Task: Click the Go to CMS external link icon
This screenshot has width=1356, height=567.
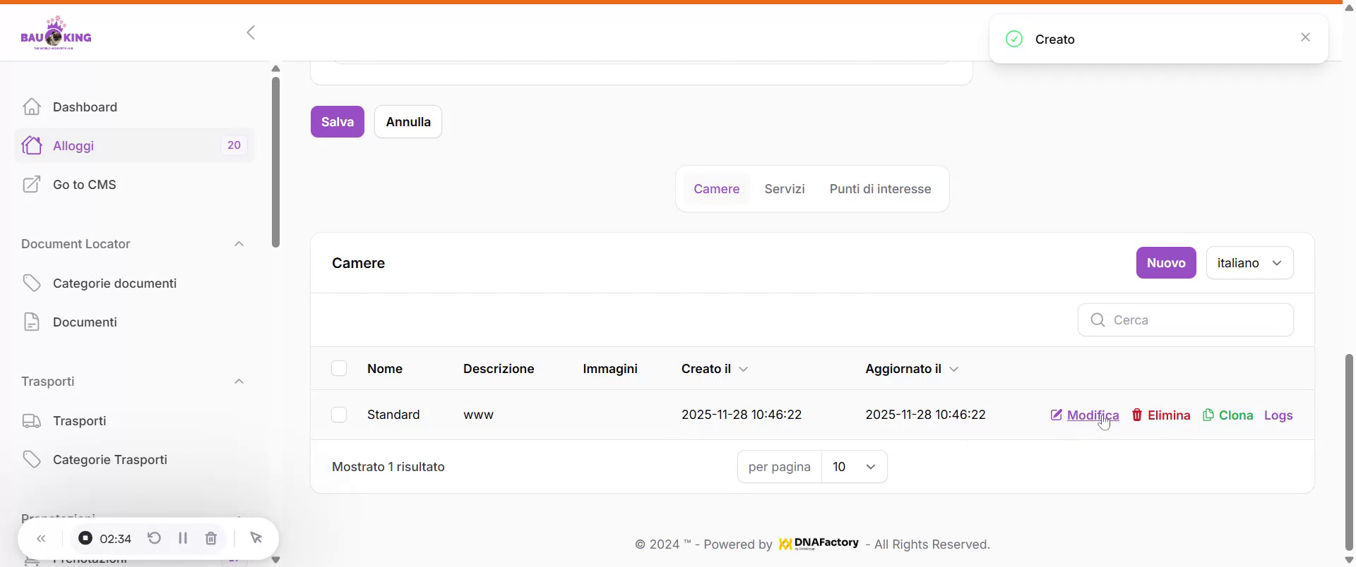Action: [31, 184]
